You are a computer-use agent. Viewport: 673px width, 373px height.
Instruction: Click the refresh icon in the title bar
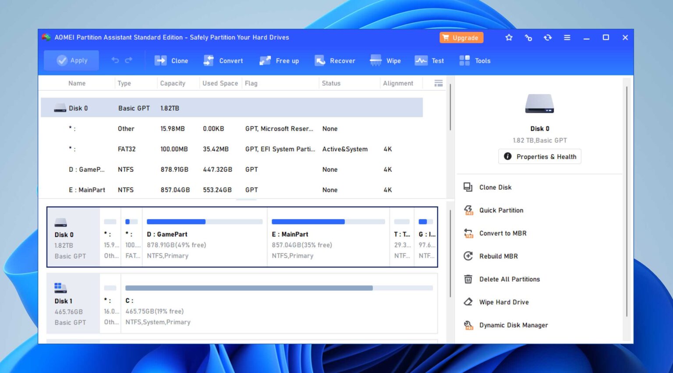(x=548, y=38)
